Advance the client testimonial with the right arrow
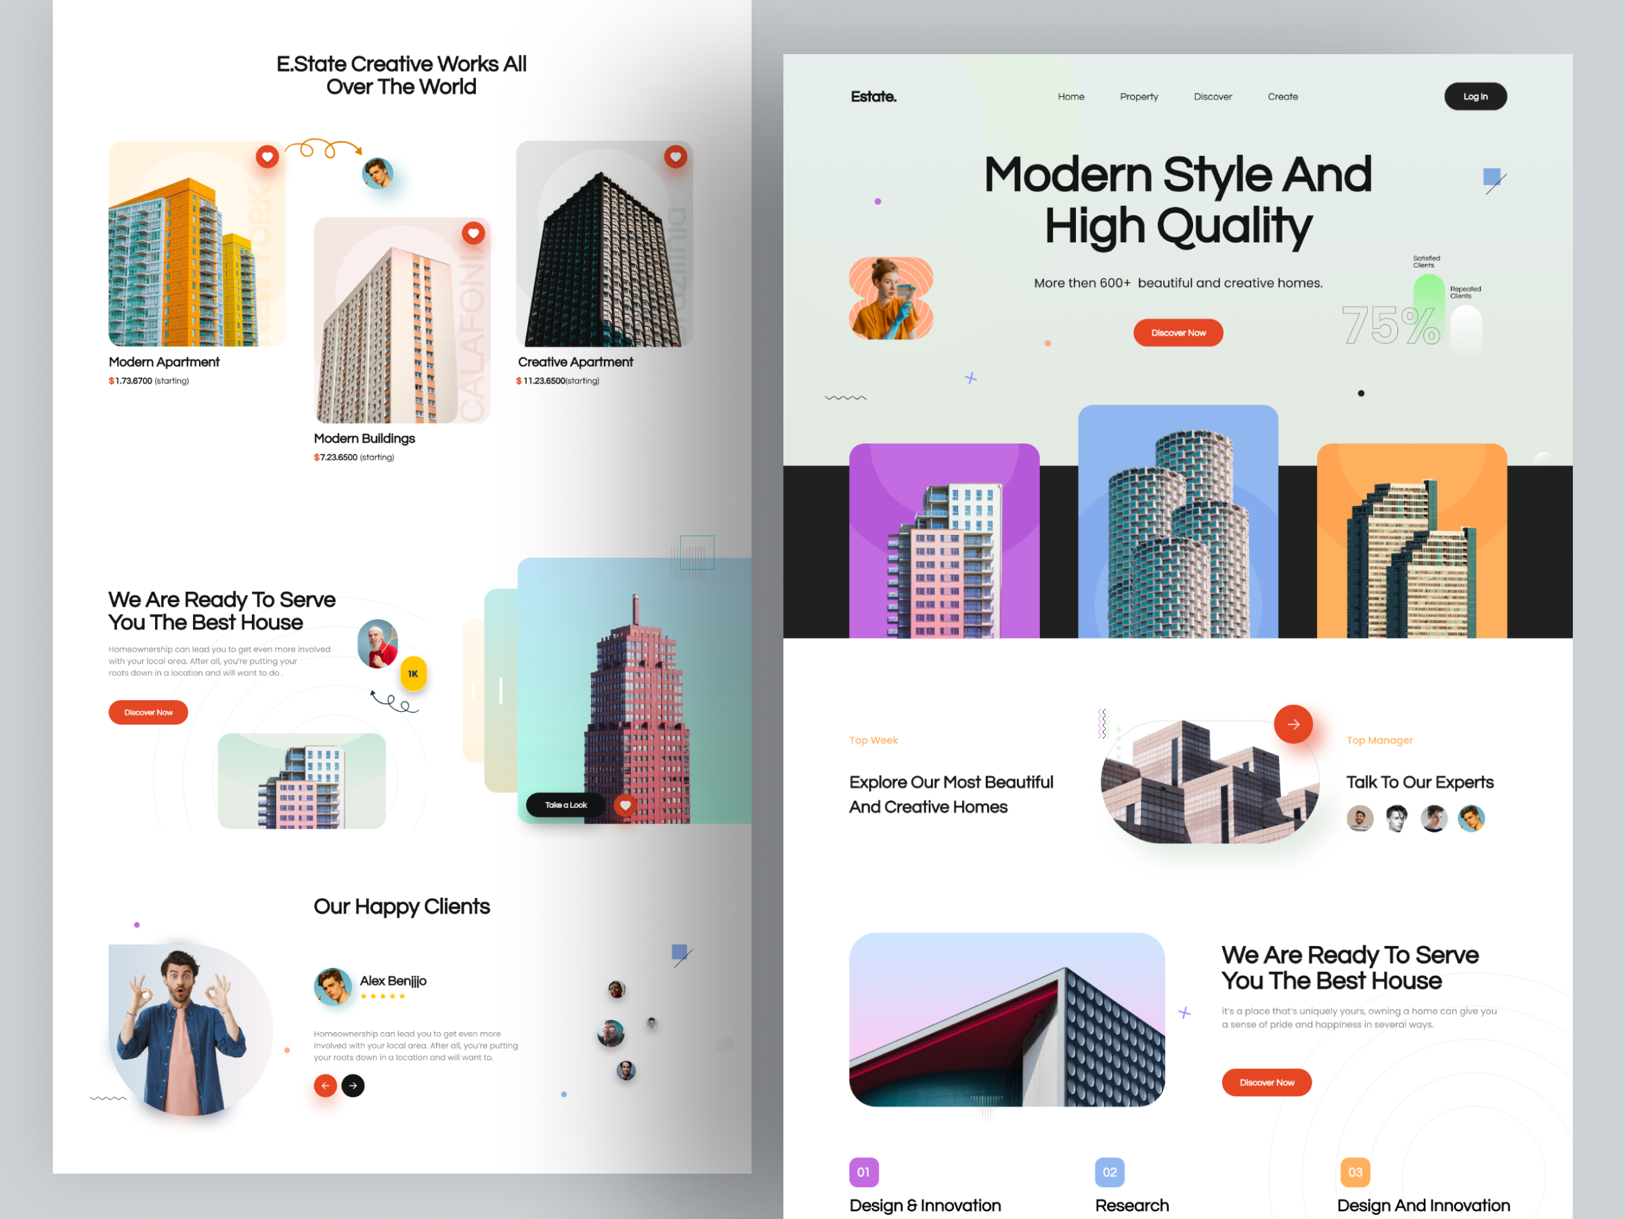This screenshot has height=1219, width=1625. 353,1086
